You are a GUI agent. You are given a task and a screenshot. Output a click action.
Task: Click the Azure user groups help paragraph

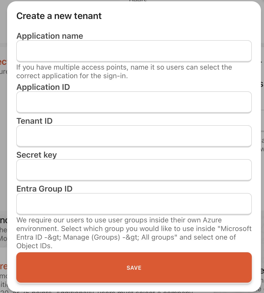[134, 233]
